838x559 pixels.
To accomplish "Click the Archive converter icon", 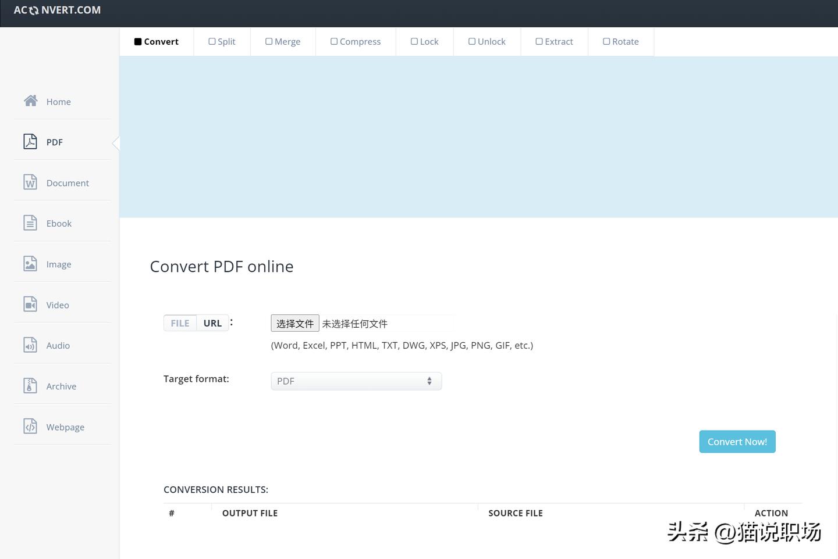I will point(30,386).
